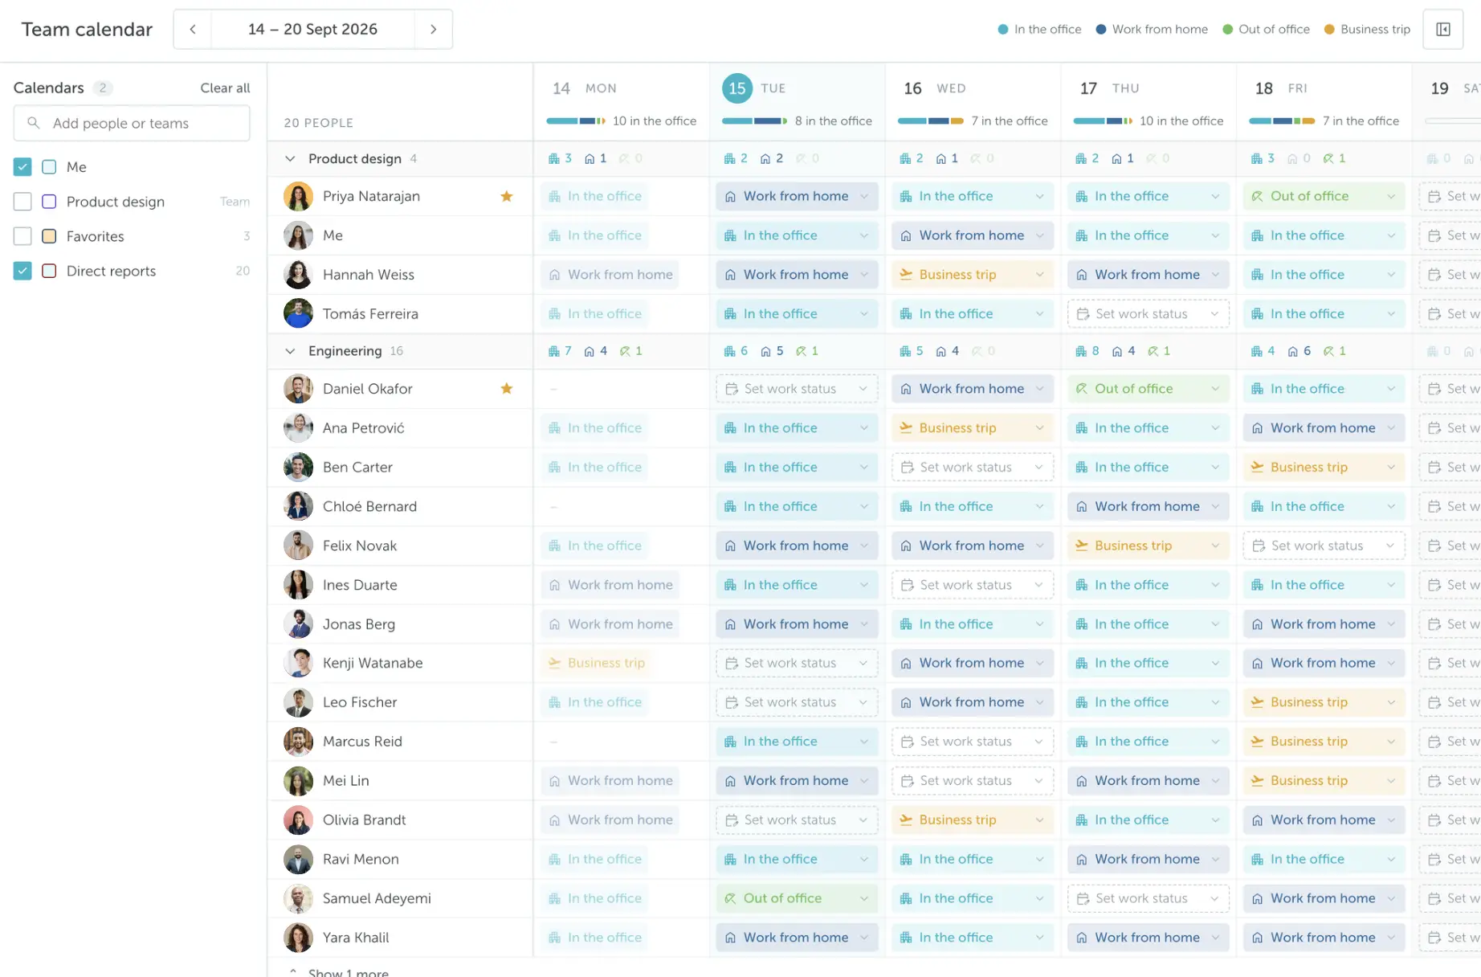Collapse the Engineering group

[290, 351]
